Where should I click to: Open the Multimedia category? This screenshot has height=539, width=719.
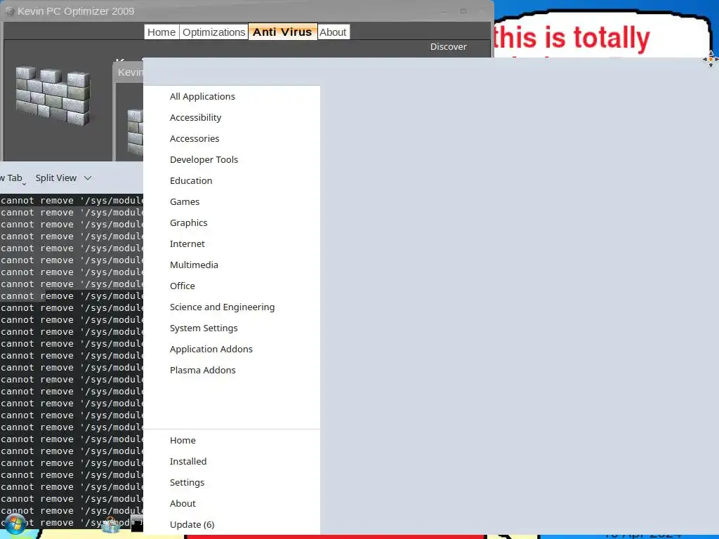point(232,265)
